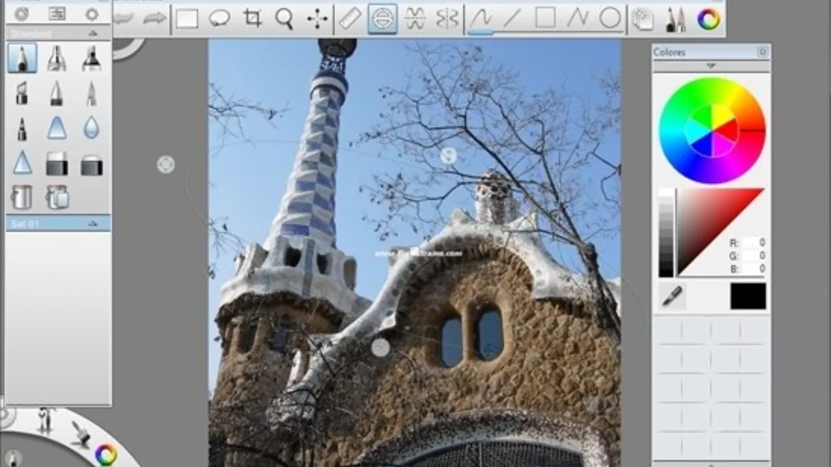Image resolution: width=831 pixels, height=467 pixels.
Task: Select the Polyline stroke style
Action: coord(577,19)
